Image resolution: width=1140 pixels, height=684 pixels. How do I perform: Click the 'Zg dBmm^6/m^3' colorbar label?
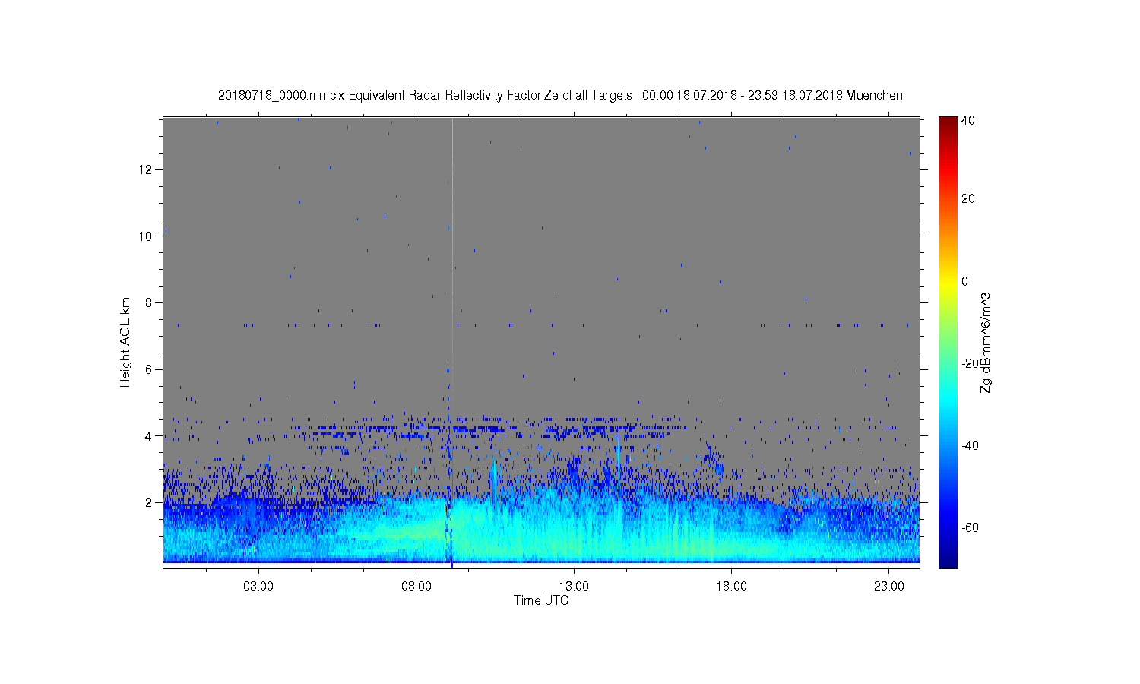coord(986,342)
